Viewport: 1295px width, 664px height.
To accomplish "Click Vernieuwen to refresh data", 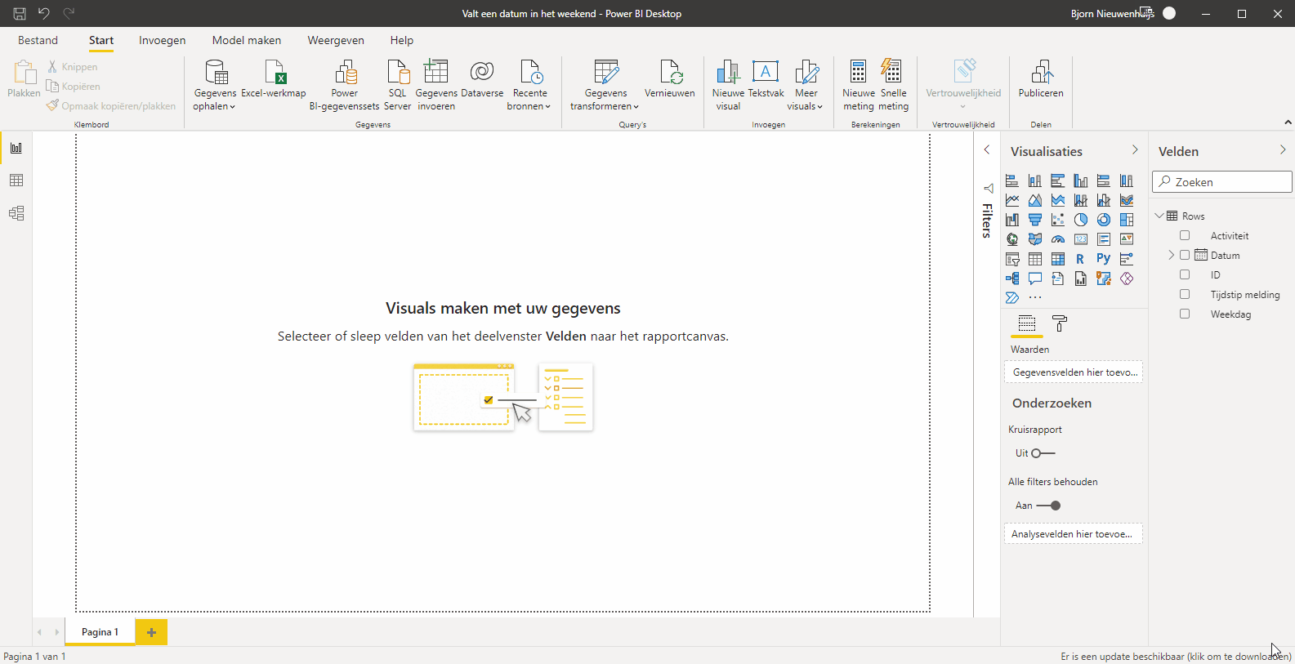I will (670, 80).
